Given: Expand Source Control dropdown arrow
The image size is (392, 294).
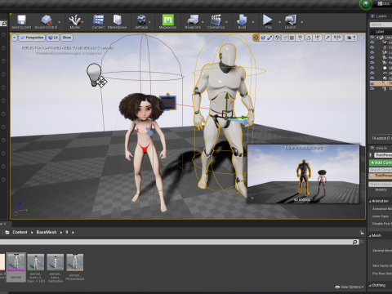Looking at the screenshot, I should (x=60, y=22).
